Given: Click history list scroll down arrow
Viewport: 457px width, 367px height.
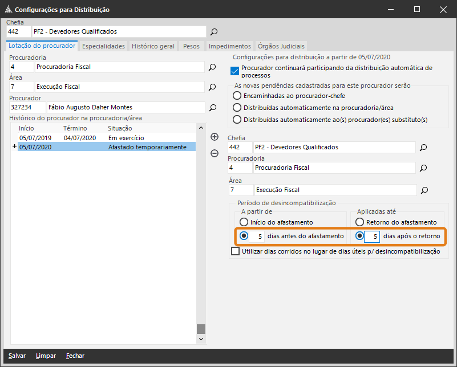Looking at the screenshot, I should (201, 339).
